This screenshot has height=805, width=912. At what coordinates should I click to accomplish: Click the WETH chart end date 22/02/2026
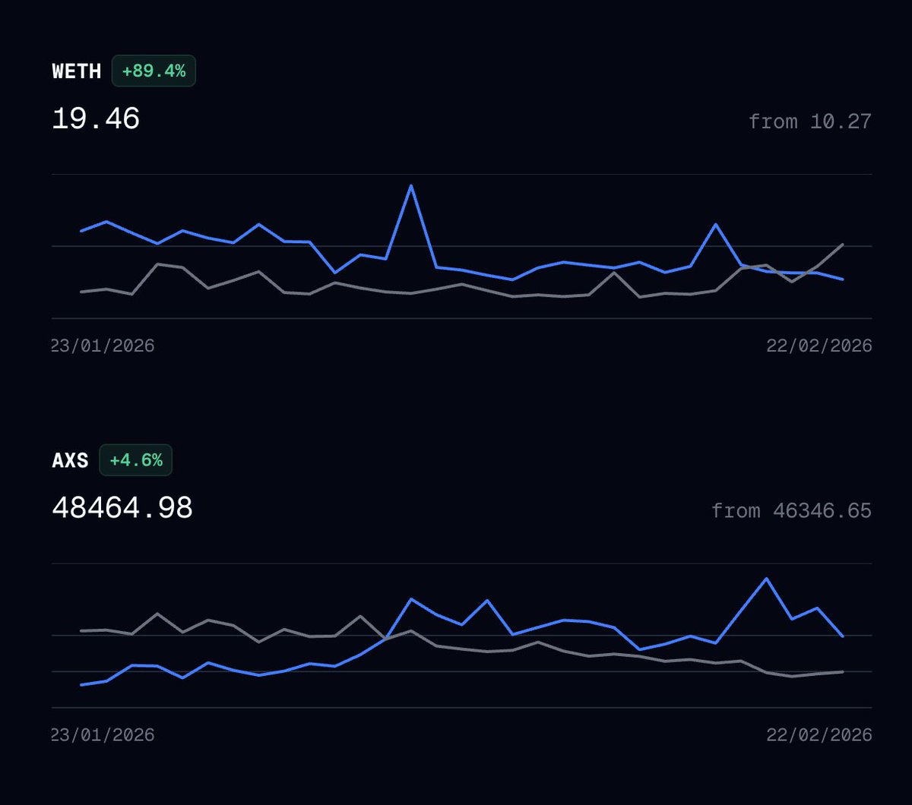[819, 346]
